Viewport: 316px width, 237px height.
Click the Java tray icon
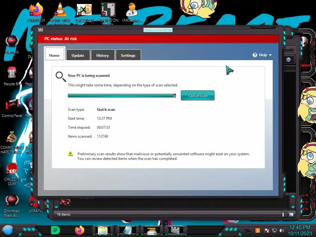pos(258,230)
